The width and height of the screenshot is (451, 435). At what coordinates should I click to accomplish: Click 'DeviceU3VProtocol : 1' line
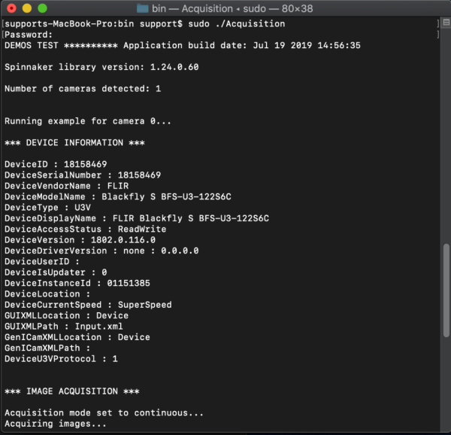pos(61,359)
